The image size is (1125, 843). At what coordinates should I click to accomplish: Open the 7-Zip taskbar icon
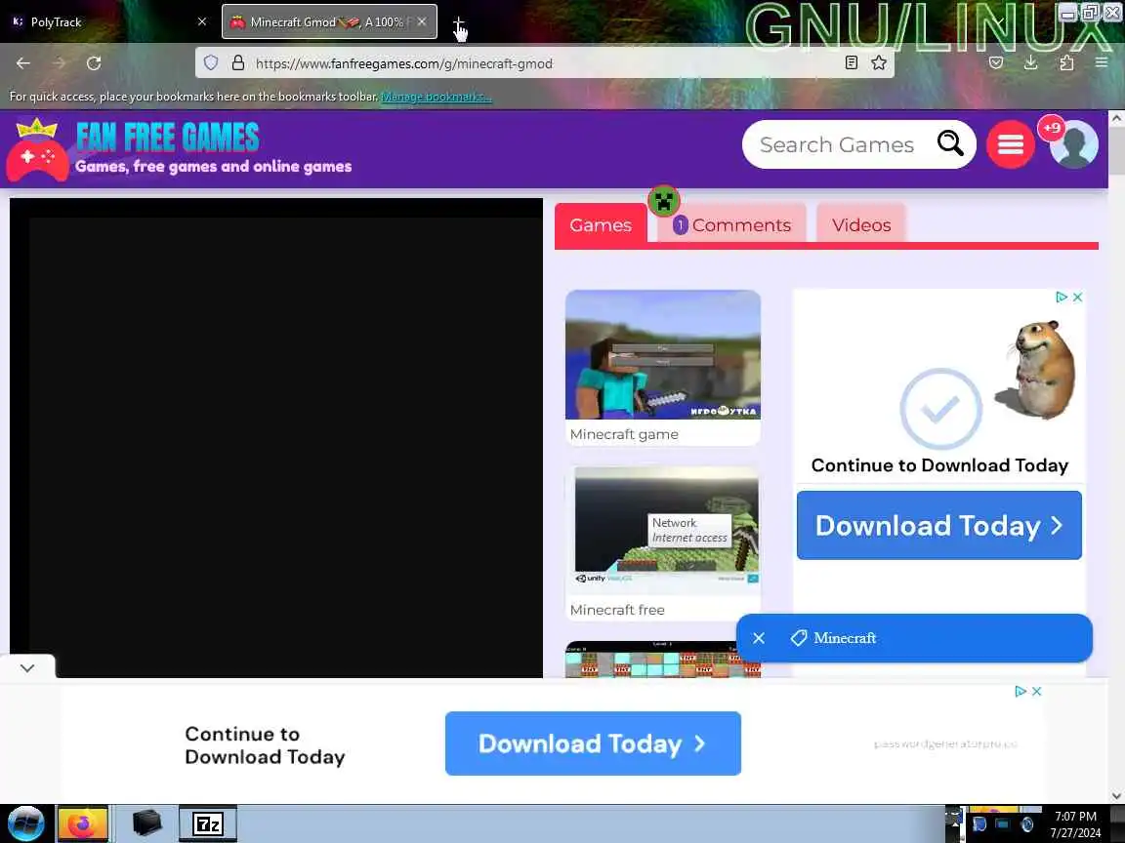coord(207,823)
